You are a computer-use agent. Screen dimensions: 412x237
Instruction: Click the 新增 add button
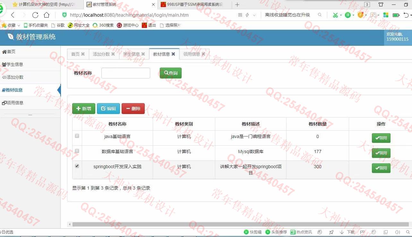tap(84, 109)
